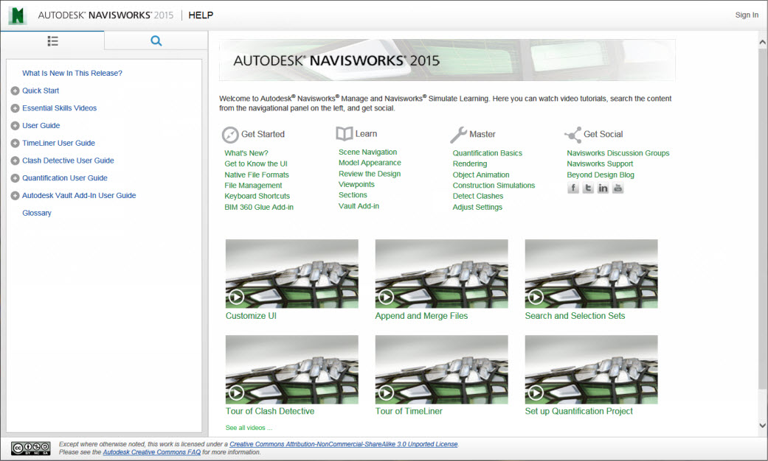This screenshot has height=461, width=768.
Task: Click Set up Quantification Project title
Action: [x=579, y=411]
